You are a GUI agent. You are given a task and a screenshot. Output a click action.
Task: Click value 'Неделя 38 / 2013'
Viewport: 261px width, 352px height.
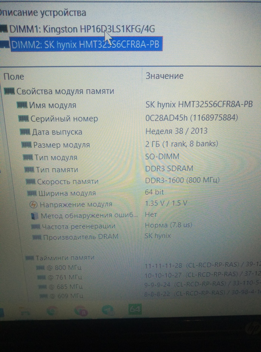176,131
